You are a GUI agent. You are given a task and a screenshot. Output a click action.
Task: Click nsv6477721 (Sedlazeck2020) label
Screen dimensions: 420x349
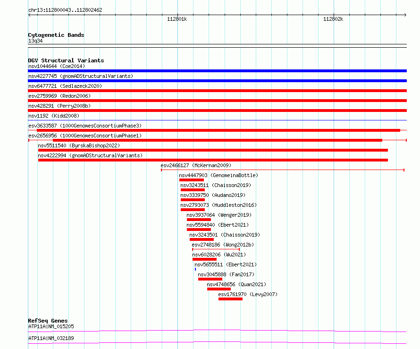65,86
